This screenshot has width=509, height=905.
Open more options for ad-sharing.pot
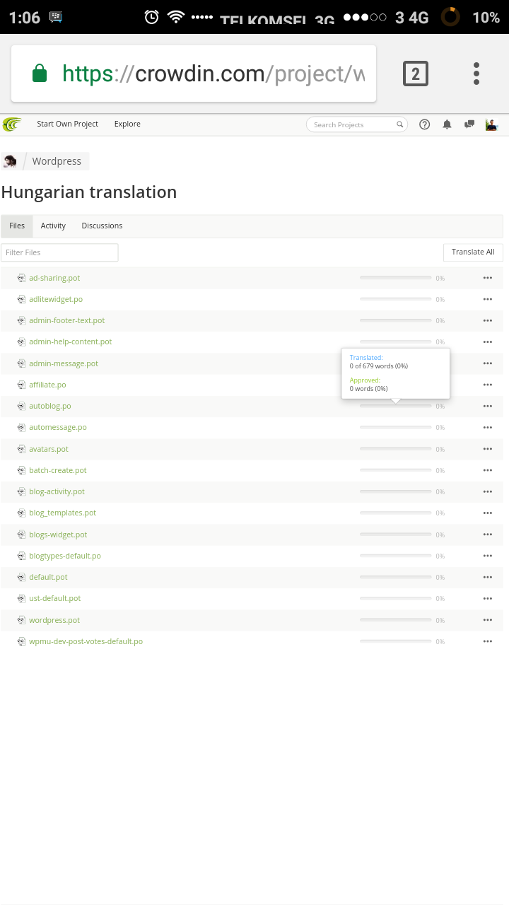point(487,278)
